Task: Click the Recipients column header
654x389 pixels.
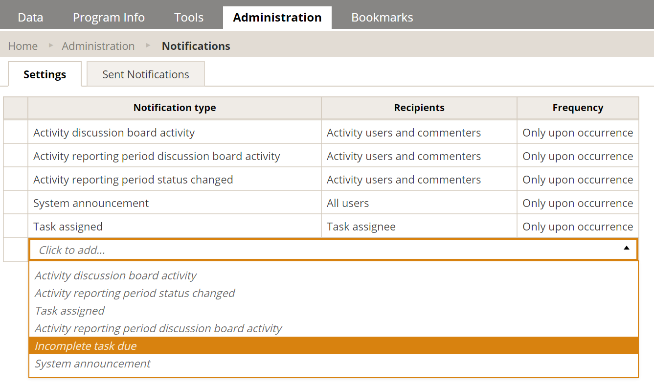Action: coord(419,108)
